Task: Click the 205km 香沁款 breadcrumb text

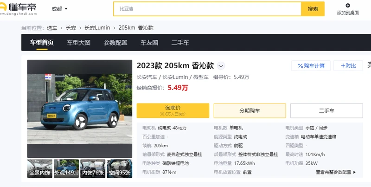Action: point(136,28)
